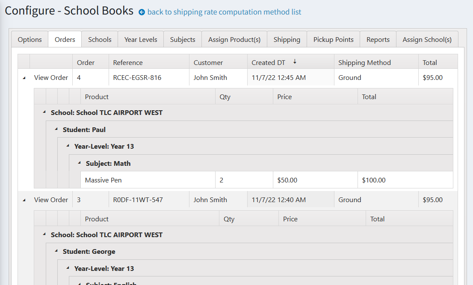Collapse order 3 row details
Screen dimensions: 473x285
pyautogui.click(x=24, y=200)
